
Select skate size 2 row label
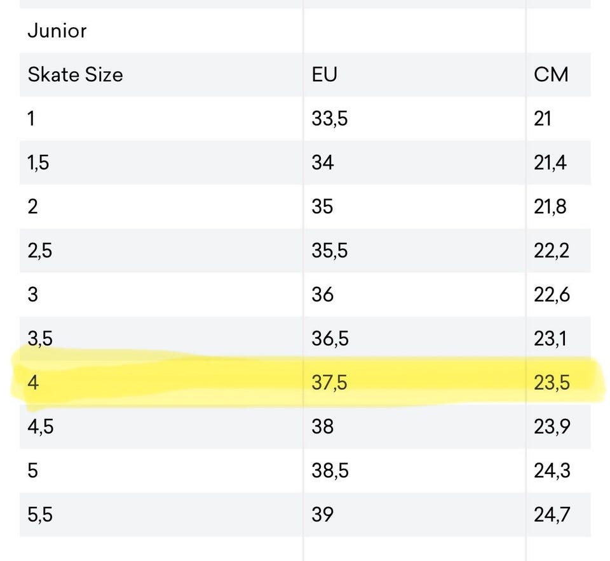coord(32,207)
